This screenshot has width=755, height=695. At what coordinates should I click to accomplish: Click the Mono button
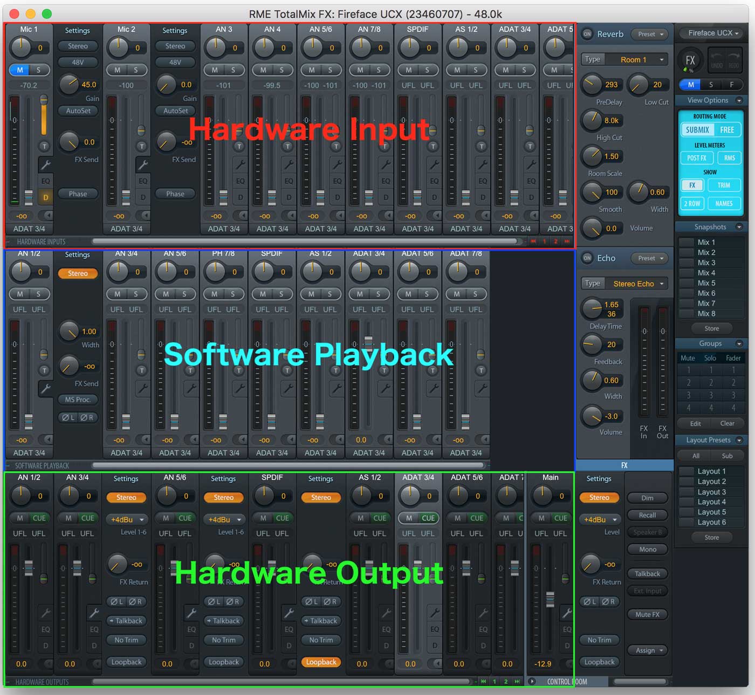[647, 549]
